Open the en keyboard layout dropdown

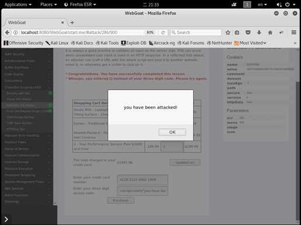tap(262, 5)
